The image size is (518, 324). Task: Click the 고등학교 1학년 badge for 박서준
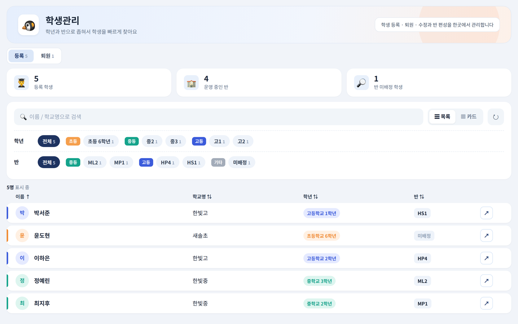tap(321, 213)
